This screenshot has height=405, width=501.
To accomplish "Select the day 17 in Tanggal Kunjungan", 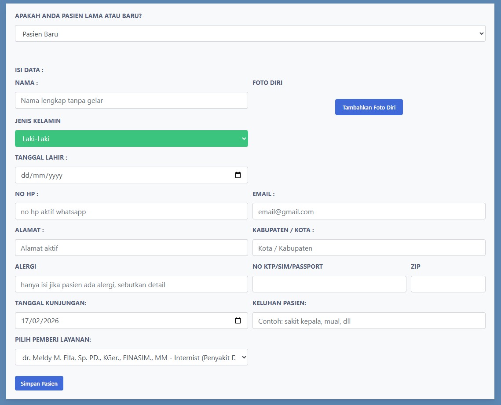I will click(x=25, y=321).
